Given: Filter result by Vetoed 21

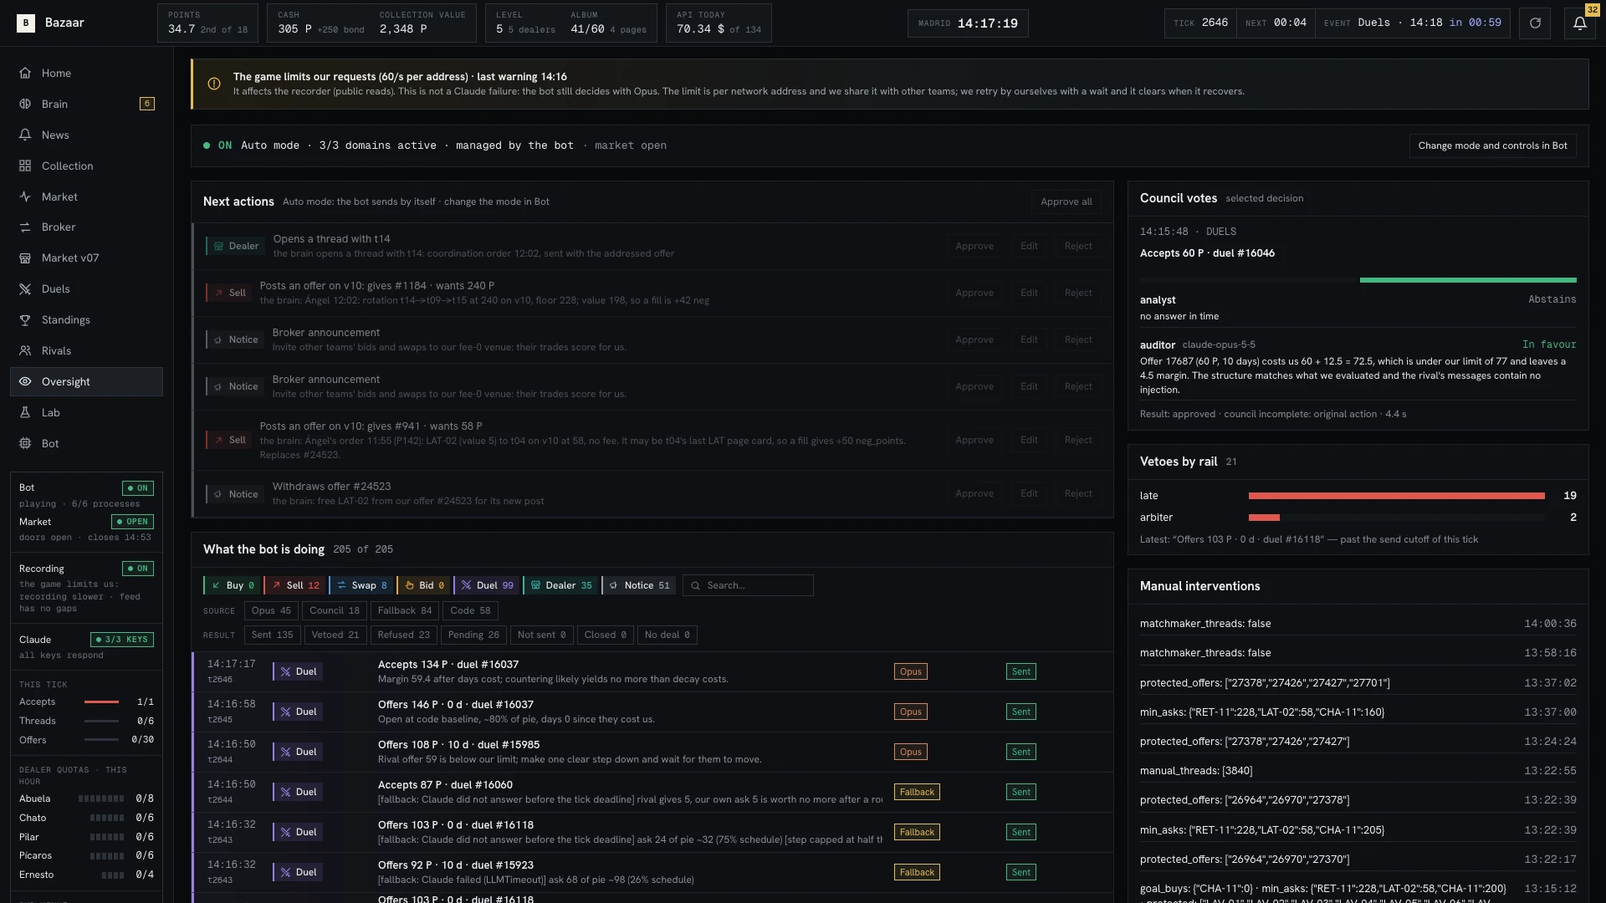Looking at the screenshot, I should pos(335,635).
